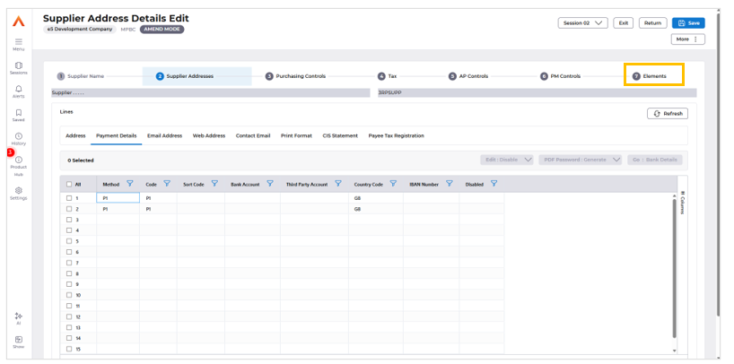Filter the IBAN Number column
This screenshot has height=364, width=734.
449,184
